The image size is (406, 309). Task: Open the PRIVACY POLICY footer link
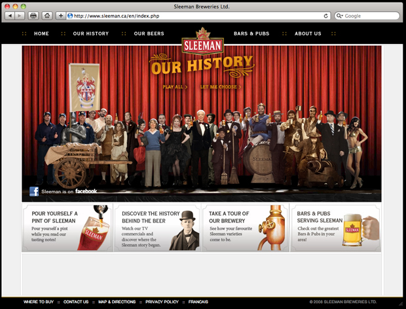[162, 302]
